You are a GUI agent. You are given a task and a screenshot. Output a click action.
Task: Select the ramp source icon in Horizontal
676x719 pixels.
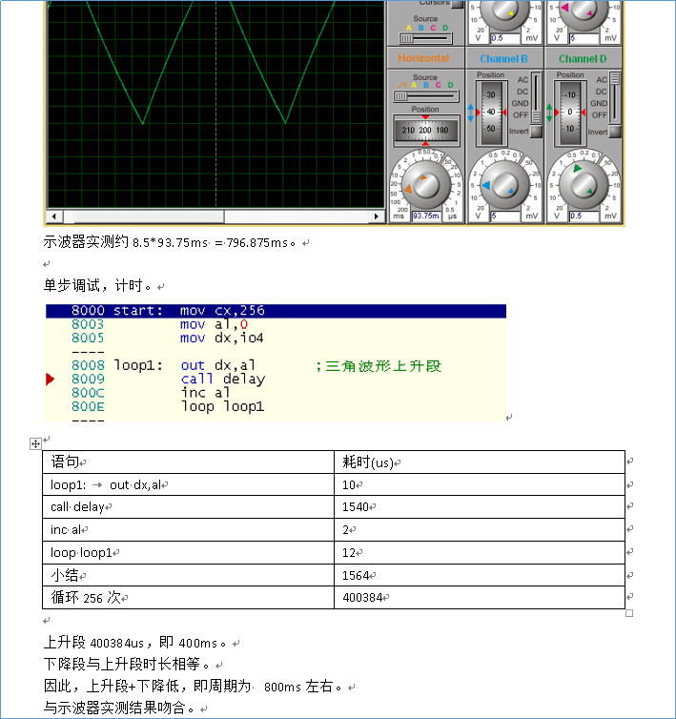click(401, 85)
